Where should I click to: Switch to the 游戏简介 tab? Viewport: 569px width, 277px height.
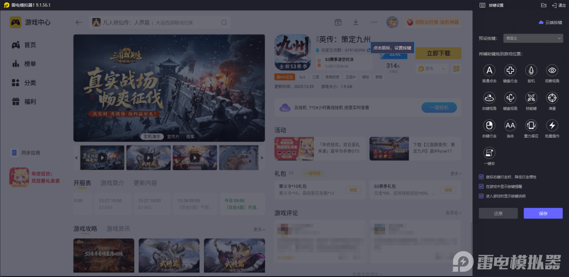112,183
